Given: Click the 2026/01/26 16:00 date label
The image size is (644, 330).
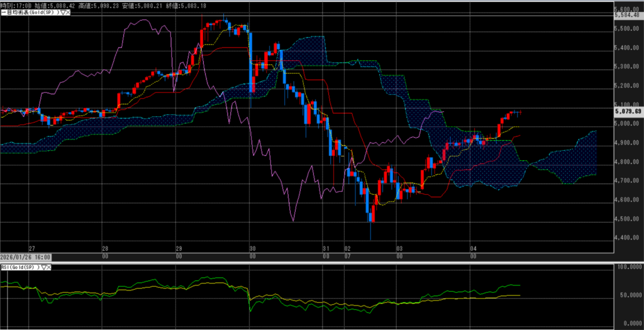Looking at the screenshot, I should tap(25, 257).
